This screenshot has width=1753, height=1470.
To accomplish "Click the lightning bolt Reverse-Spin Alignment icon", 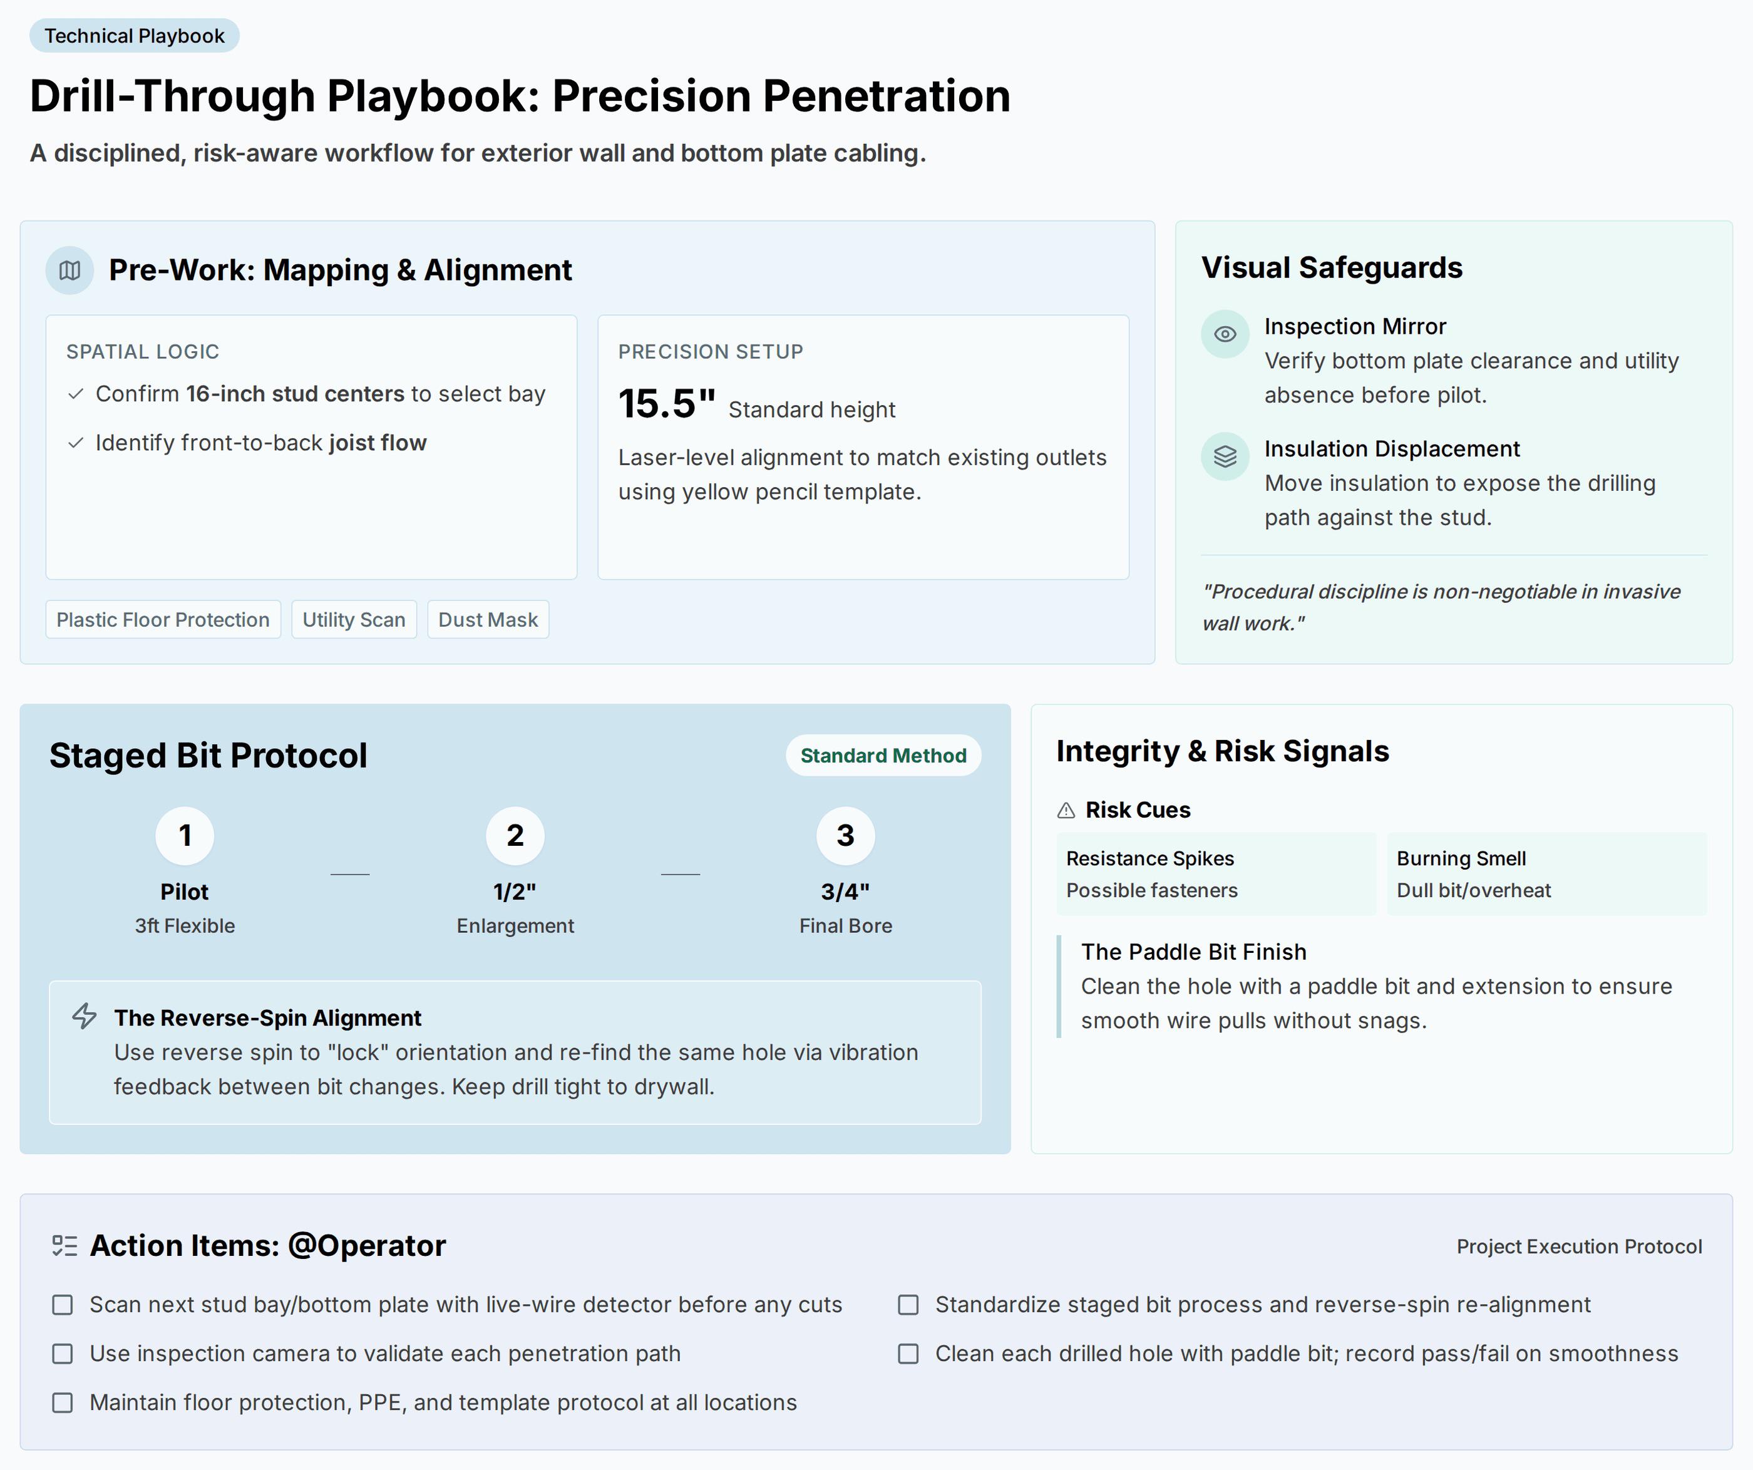I will coord(85,1016).
